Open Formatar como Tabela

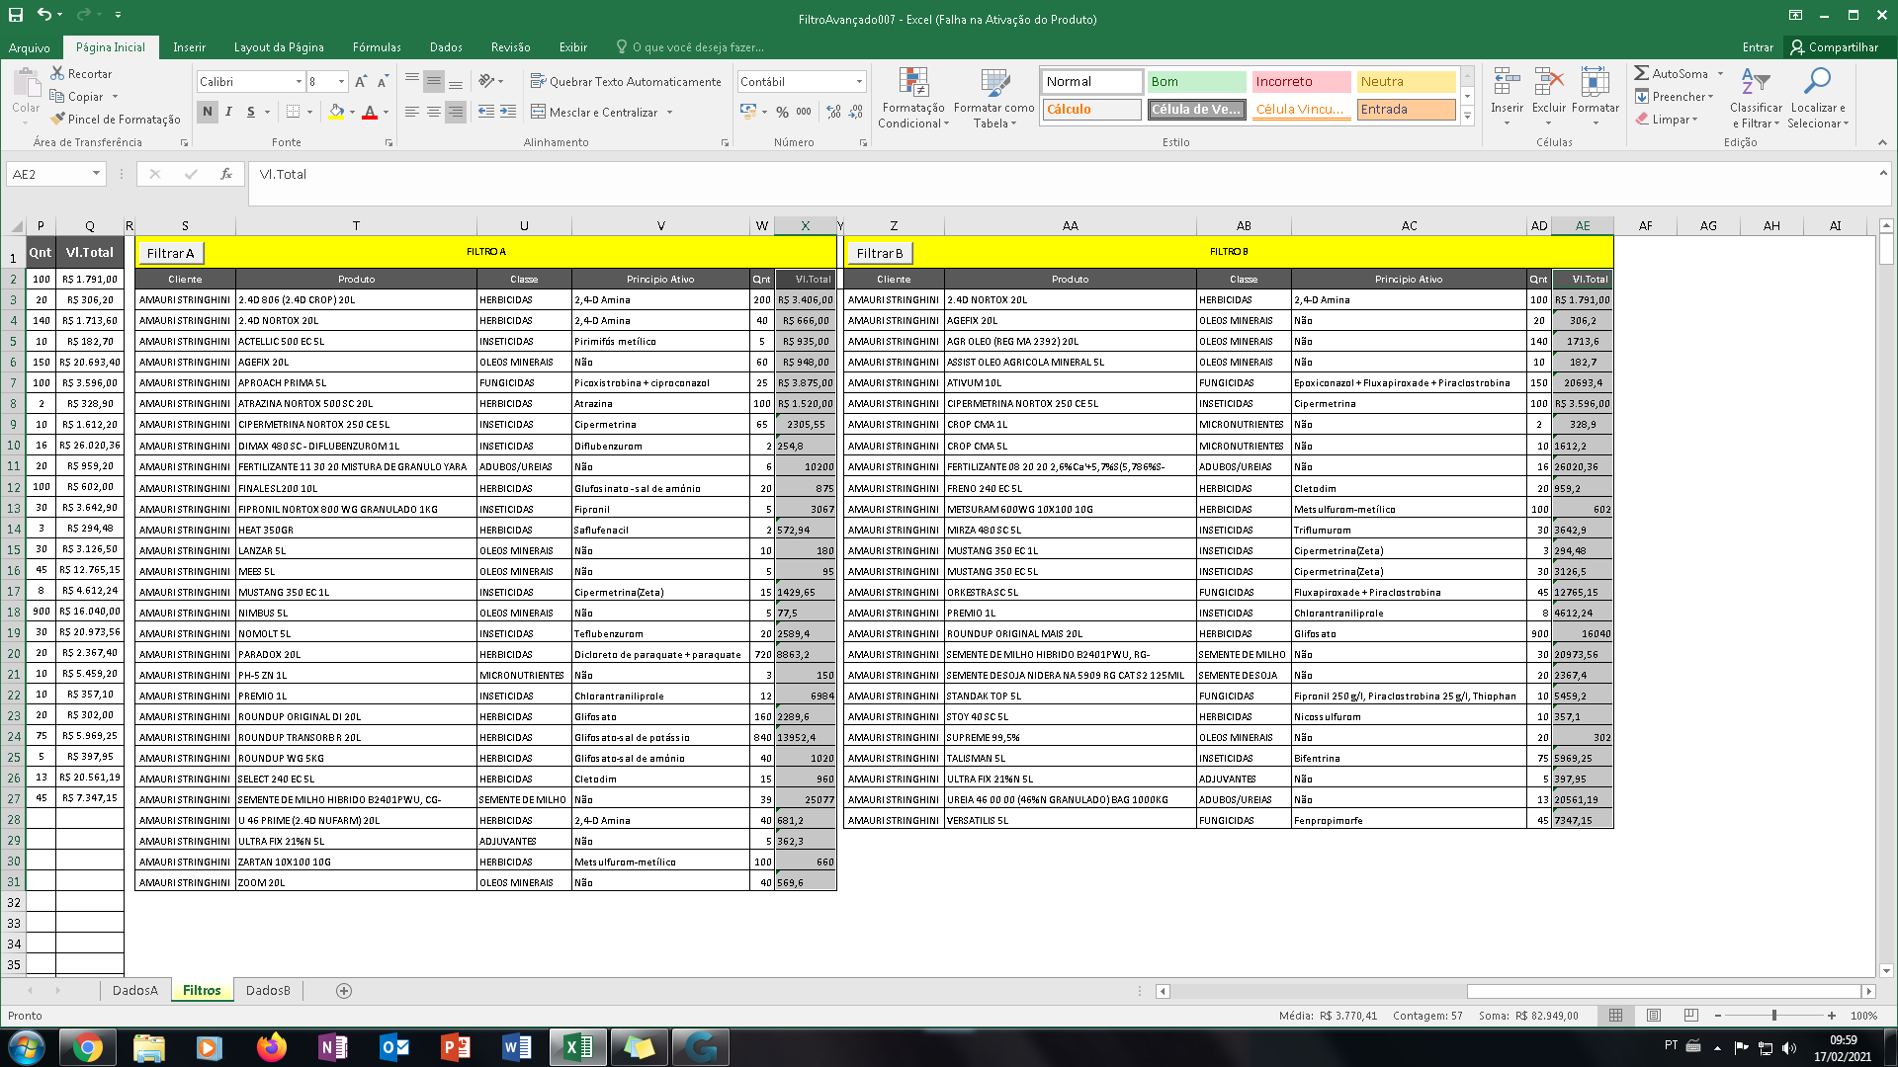(x=994, y=98)
